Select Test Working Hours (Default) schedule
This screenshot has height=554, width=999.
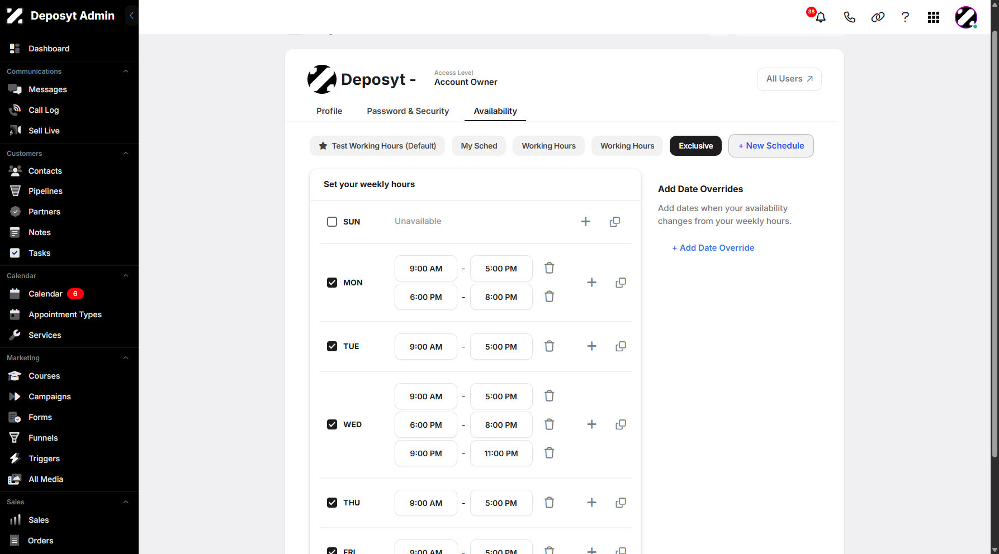click(x=377, y=146)
